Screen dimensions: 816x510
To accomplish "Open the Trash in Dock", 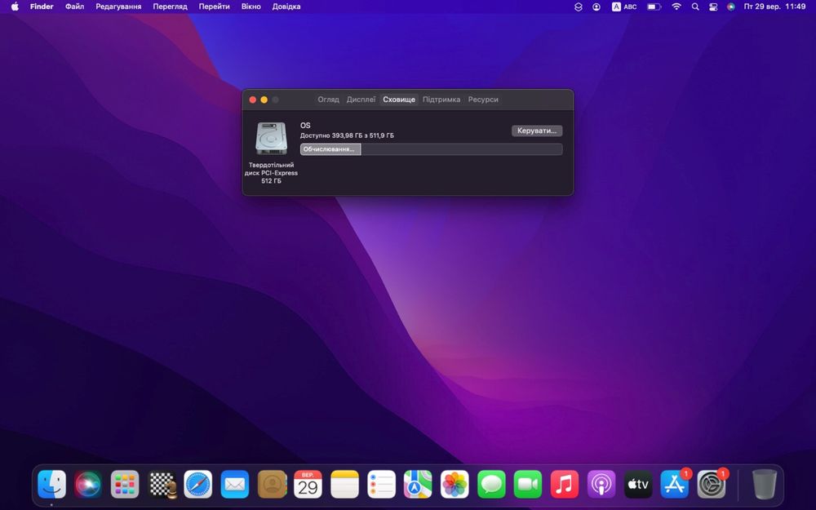I will point(765,484).
